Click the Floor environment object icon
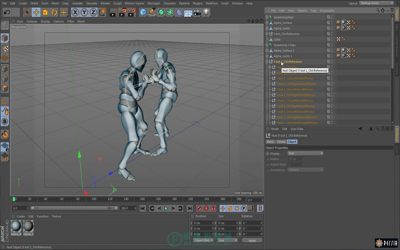The width and height of the screenshot is (400, 250). click(x=188, y=12)
